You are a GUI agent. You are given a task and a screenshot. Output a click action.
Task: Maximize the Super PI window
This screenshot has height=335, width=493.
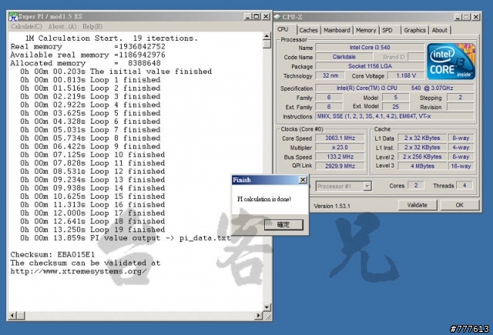[257, 17]
